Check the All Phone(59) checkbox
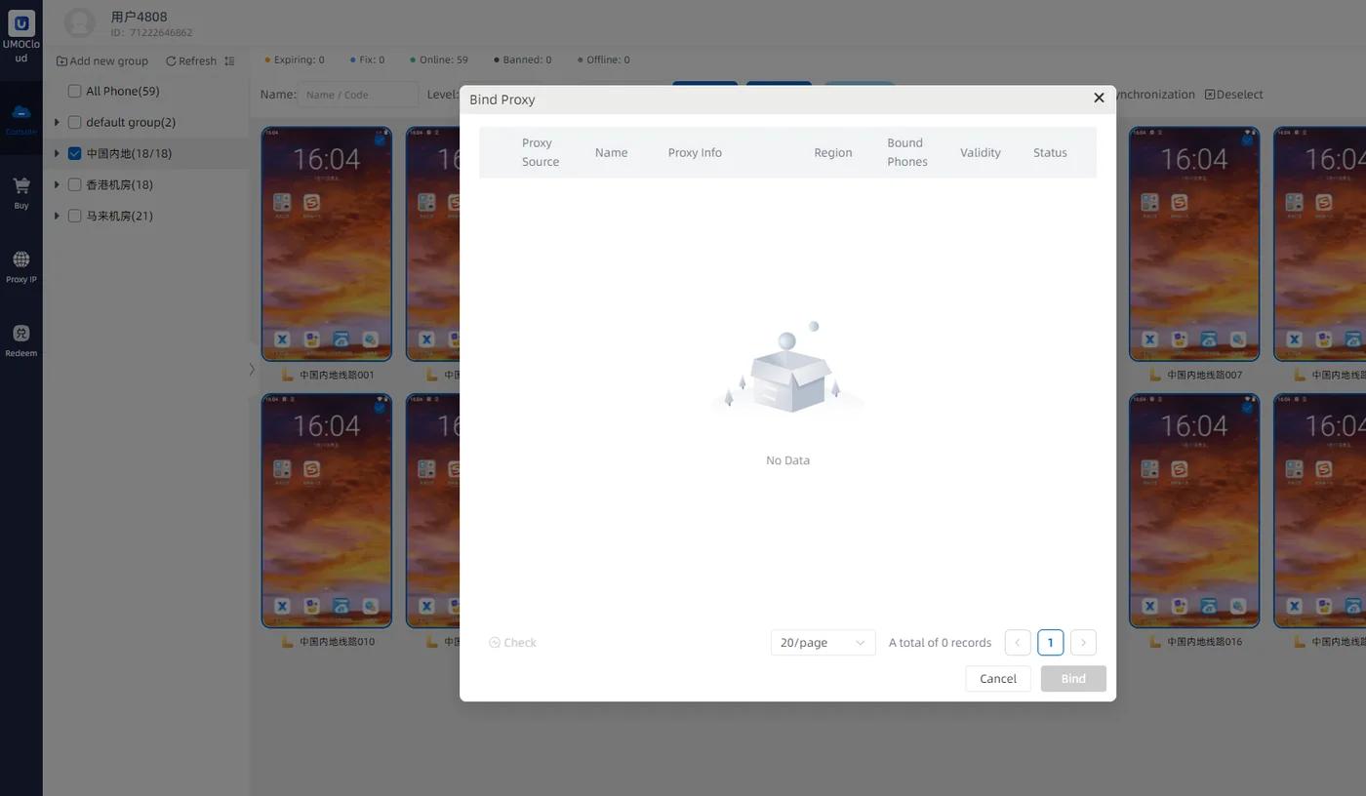This screenshot has height=796, width=1366. (74, 91)
